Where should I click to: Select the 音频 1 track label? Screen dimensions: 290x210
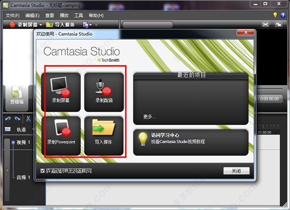point(23,178)
